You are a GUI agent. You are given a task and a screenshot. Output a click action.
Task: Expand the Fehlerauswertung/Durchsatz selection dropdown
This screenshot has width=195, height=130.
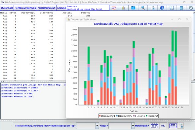97,126
